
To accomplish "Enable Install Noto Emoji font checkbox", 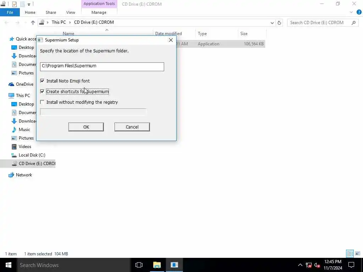I will coord(42,81).
